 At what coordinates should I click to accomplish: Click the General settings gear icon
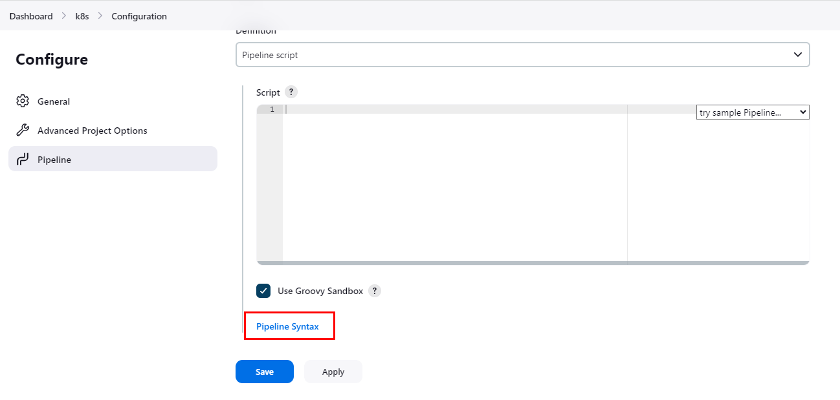pos(23,101)
